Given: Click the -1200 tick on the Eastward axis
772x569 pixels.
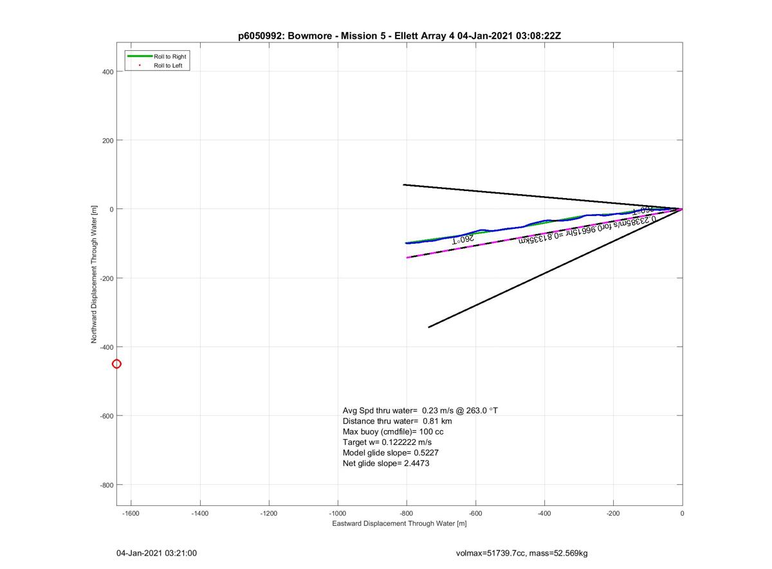Looking at the screenshot, I should tap(269, 514).
